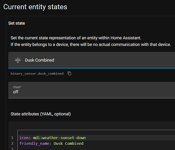
Task: Copy the binary_sensor.dusk_combined entity ID
Action: point(69,74)
